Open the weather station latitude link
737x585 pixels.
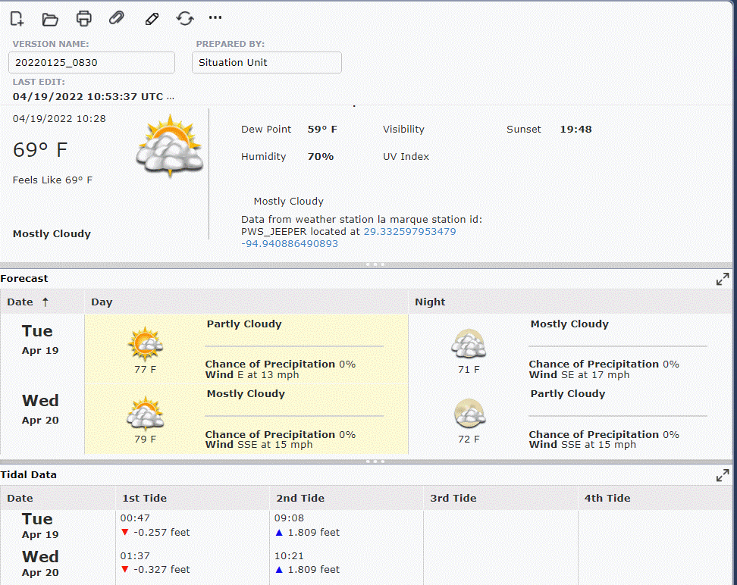pyautogui.click(x=409, y=232)
